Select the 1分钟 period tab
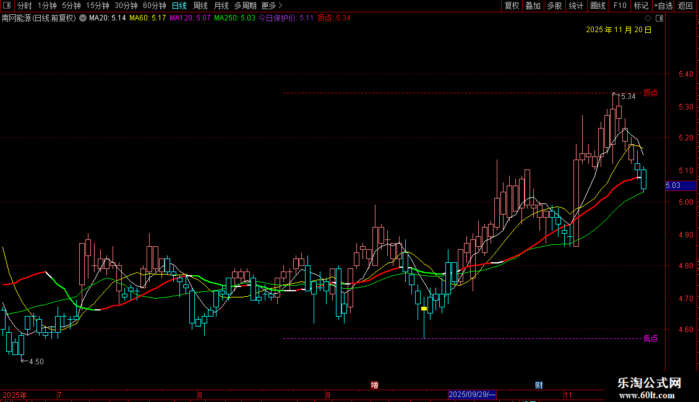 47,6
